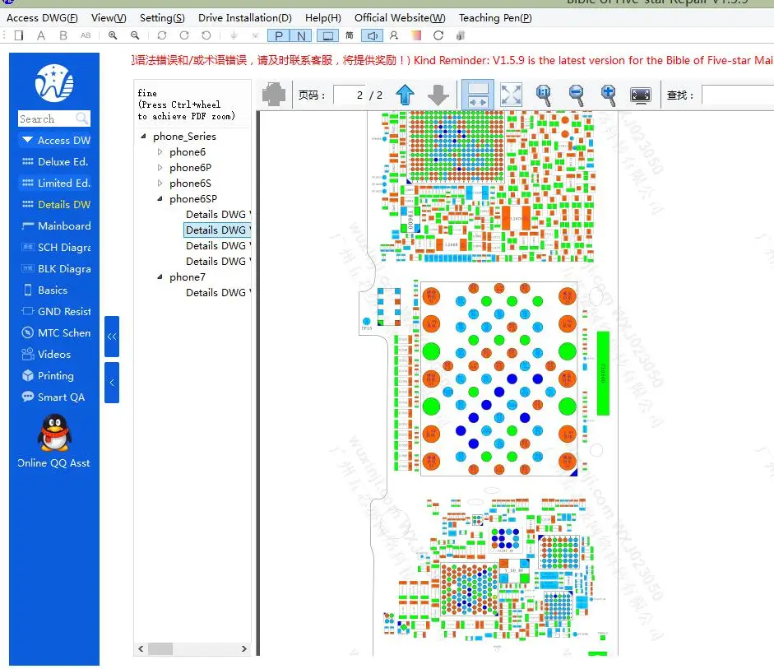
Task: Open the user account icon in toolbar
Action: pyautogui.click(x=394, y=35)
